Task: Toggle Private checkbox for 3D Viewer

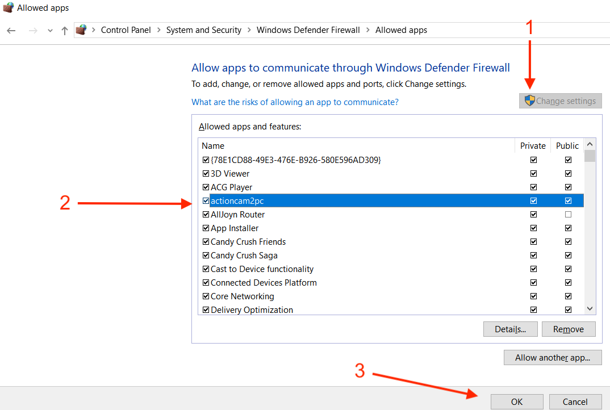Action: click(x=533, y=174)
